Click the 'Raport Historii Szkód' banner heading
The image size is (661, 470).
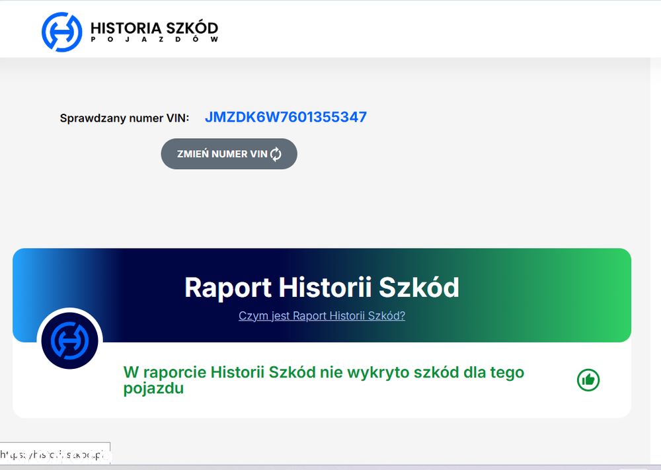tap(322, 288)
